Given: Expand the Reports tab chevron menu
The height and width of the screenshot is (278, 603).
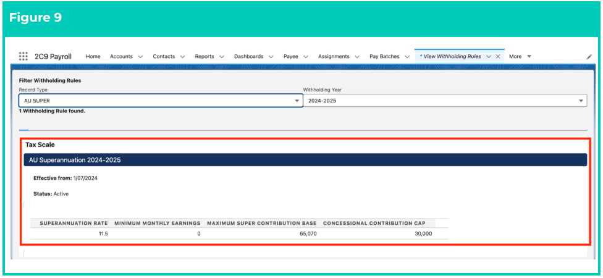Looking at the screenshot, I should [222, 56].
